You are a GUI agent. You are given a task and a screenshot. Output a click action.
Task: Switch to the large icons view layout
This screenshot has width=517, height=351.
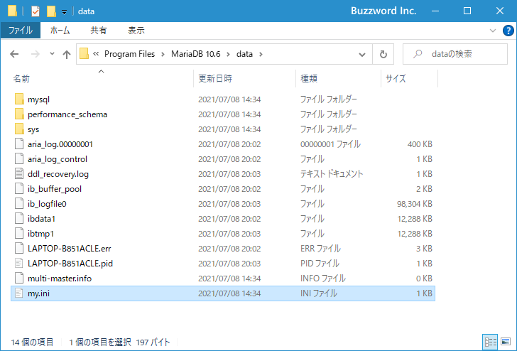point(506,342)
